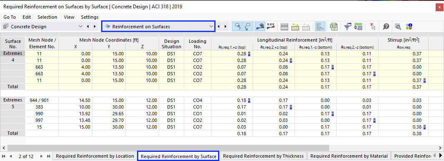Jump to first tab page arrow
Viewport: 444px width, 161px height.
point(4,156)
